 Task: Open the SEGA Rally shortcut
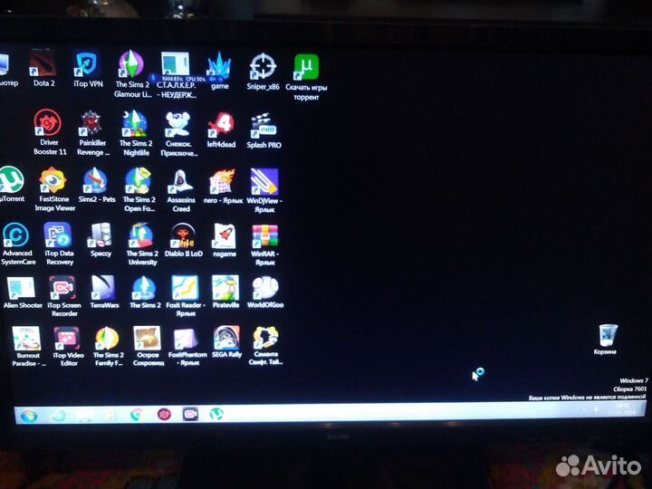coord(226,340)
